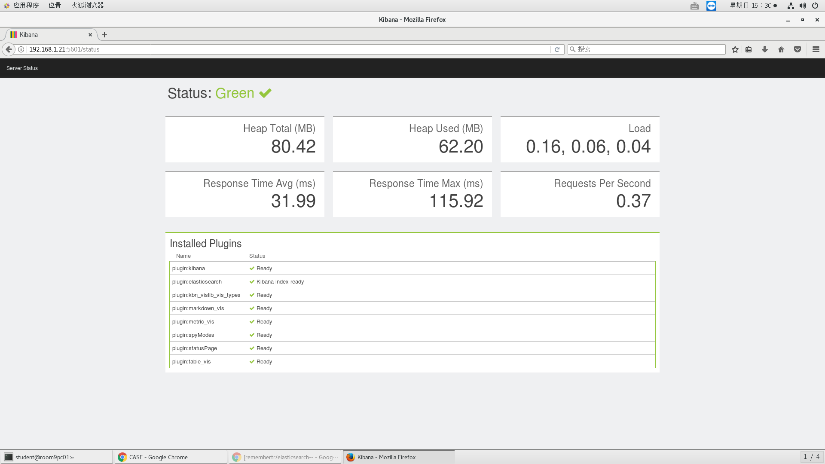This screenshot has width=825, height=464.
Task: Click the Server Status header link
Action: 22,68
